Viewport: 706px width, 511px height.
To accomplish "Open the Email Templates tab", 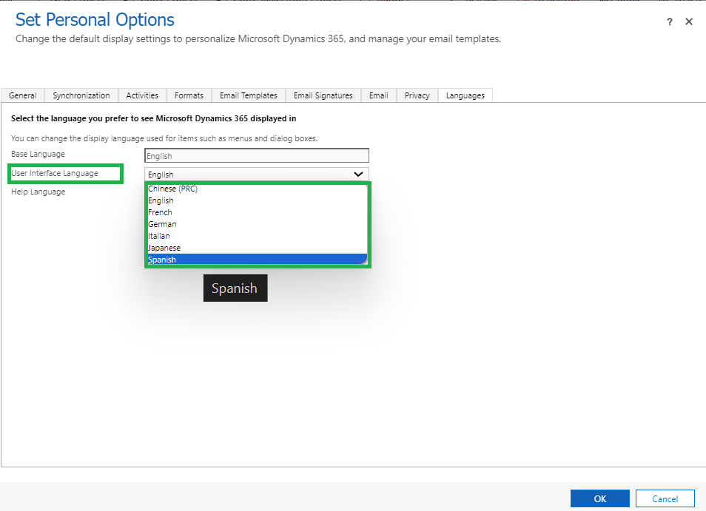I will 249,95.
